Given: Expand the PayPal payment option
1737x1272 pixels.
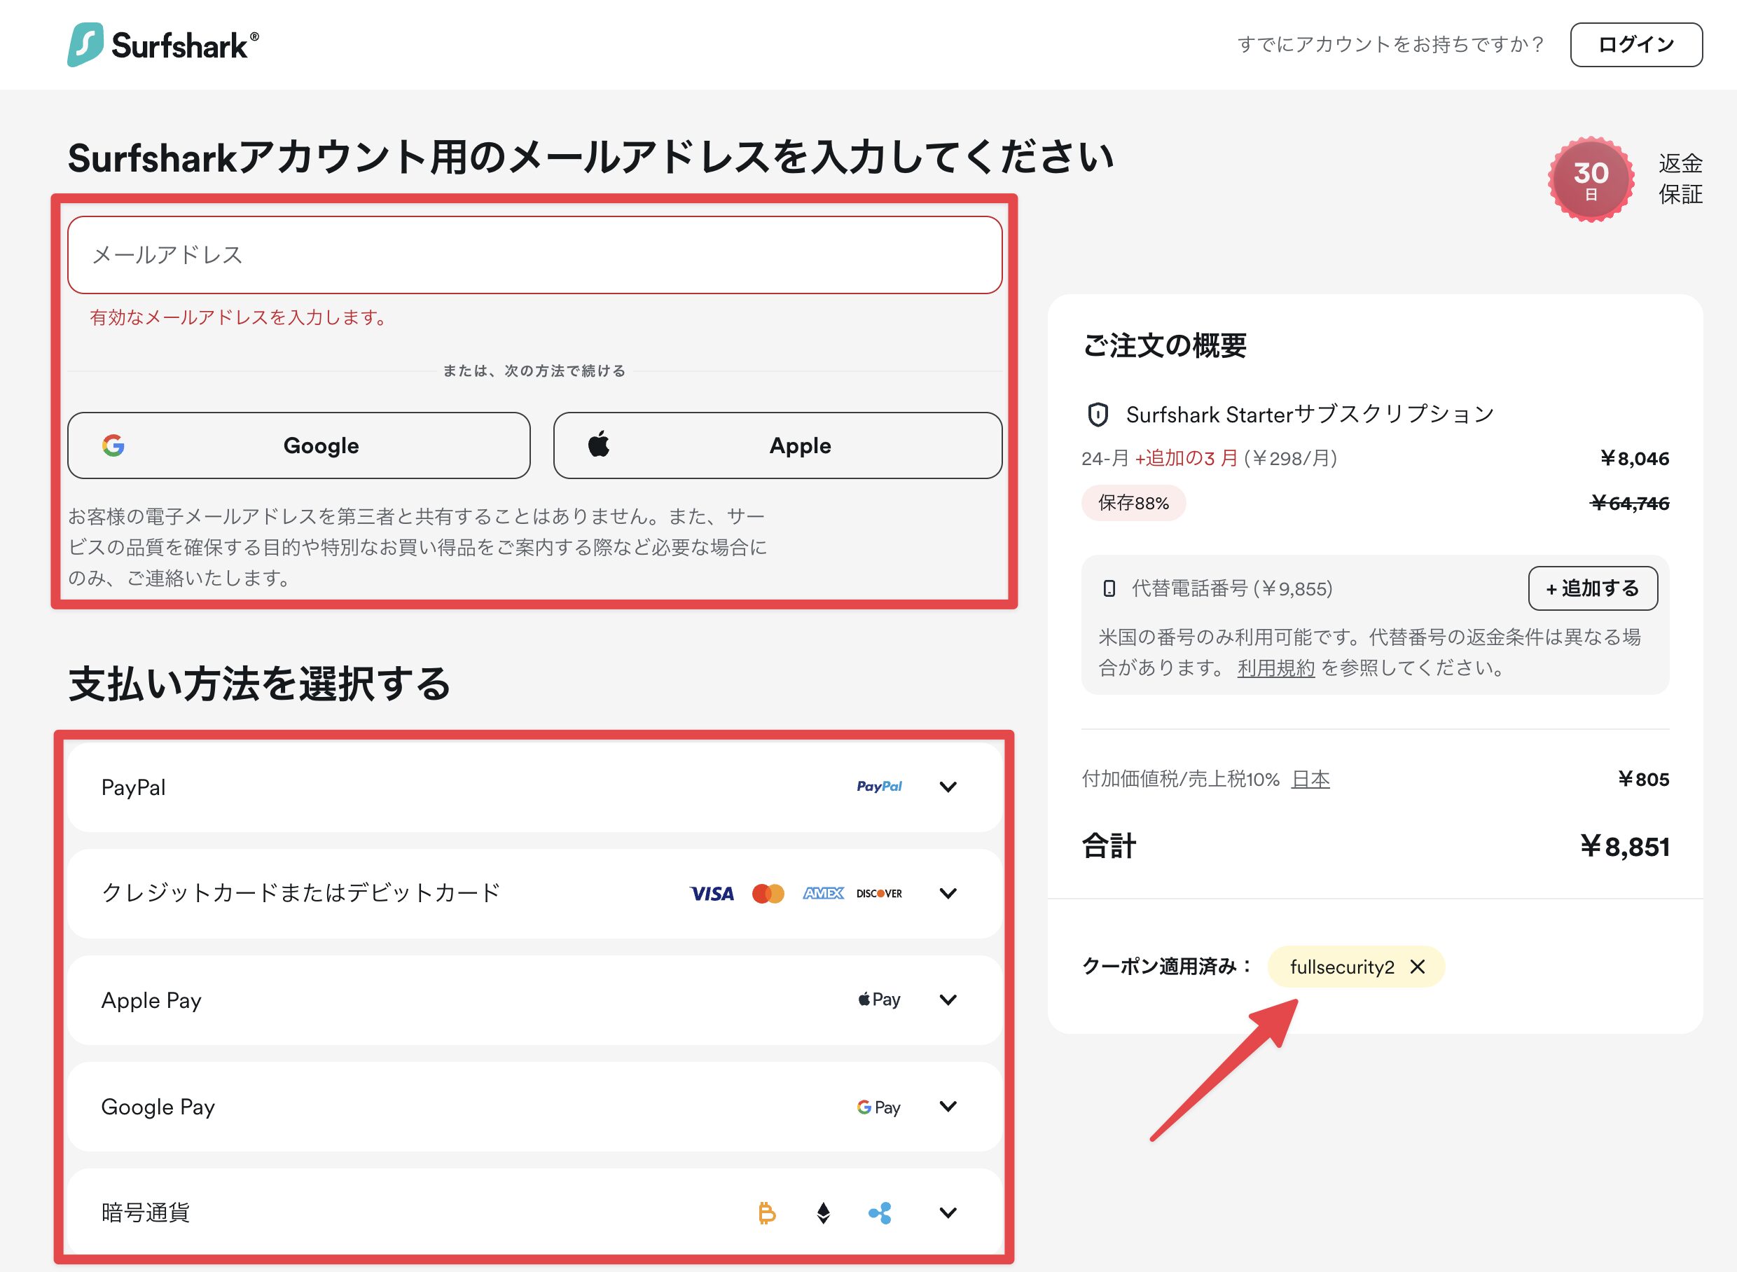Looking at the screenshot, I should pos(948,786).
